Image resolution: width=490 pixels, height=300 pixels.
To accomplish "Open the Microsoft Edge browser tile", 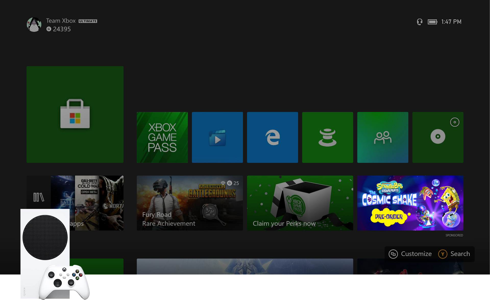I will click(272, 137).
